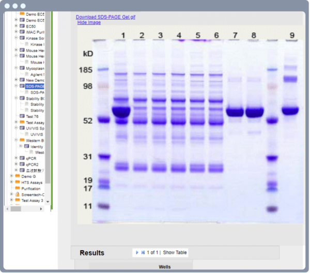Click the Hide Image link

[x=89, y=23]
